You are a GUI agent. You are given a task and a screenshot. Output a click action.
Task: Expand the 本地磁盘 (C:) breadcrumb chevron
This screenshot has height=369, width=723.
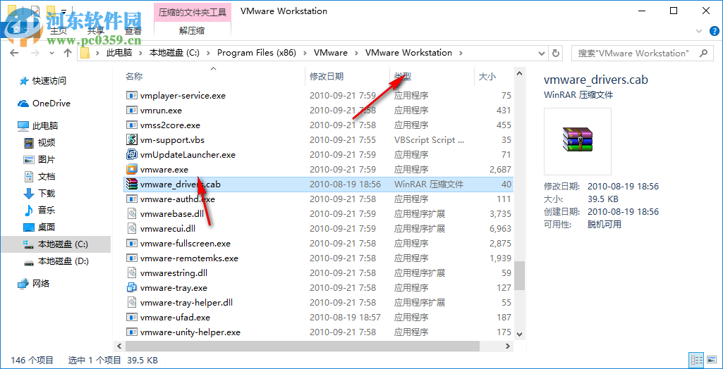coord(208,53)
